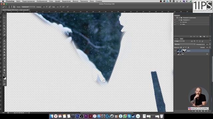
Task: Open brush opacity slider arrow
Action: click(47, 7)
